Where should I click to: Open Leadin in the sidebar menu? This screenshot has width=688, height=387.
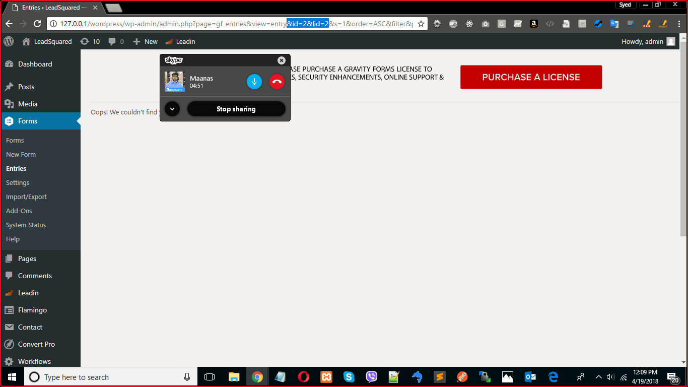point(40,293)
